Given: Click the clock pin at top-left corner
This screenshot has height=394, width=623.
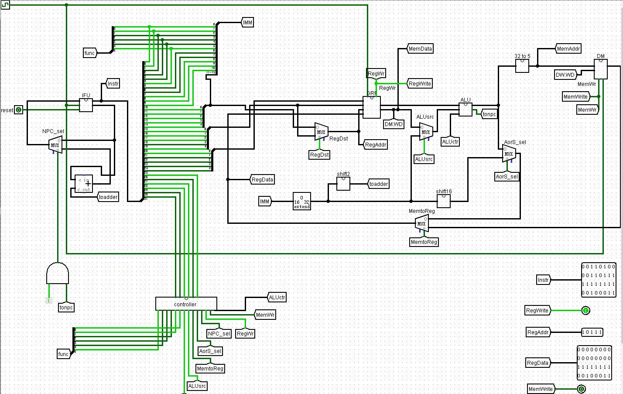Looking at the screenshot, I should coord(5,5).
